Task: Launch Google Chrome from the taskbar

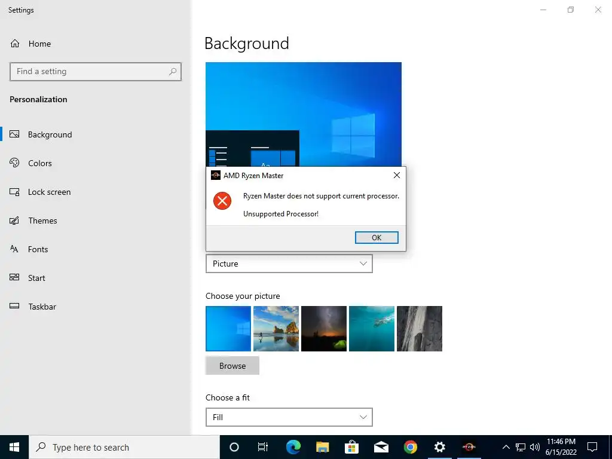Action: click(410, 447)
